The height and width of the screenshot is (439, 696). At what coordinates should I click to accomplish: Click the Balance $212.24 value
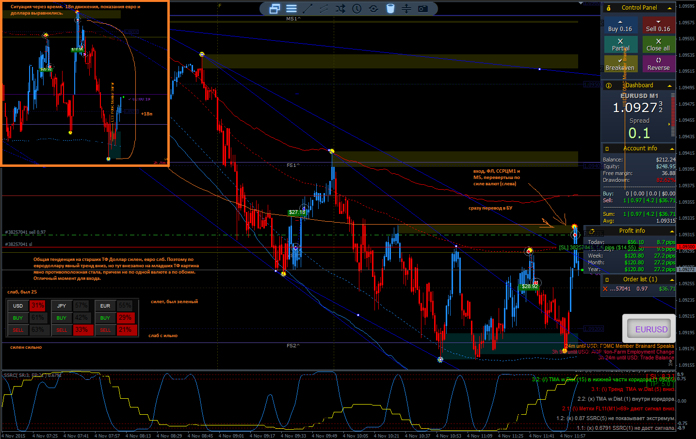click(665, 160)
